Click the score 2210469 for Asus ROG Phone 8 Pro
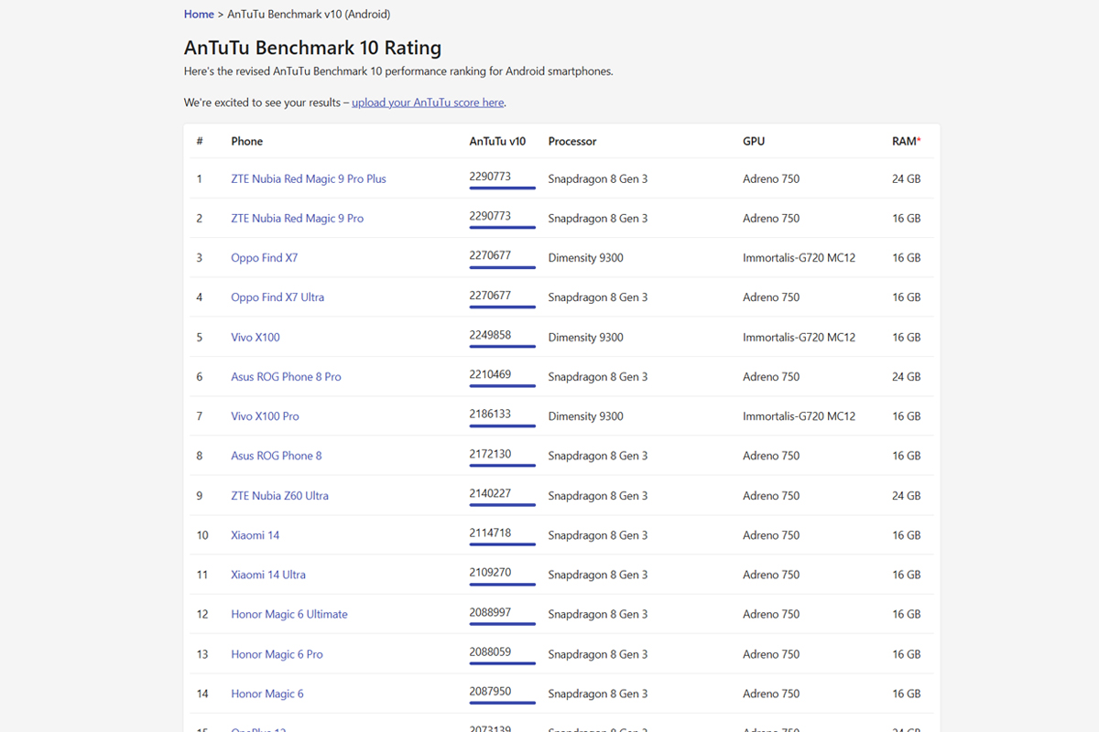 [x=490, y=374]
